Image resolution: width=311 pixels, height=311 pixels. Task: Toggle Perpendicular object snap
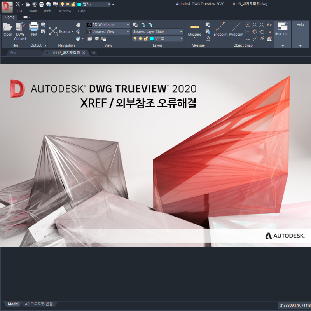248,38
